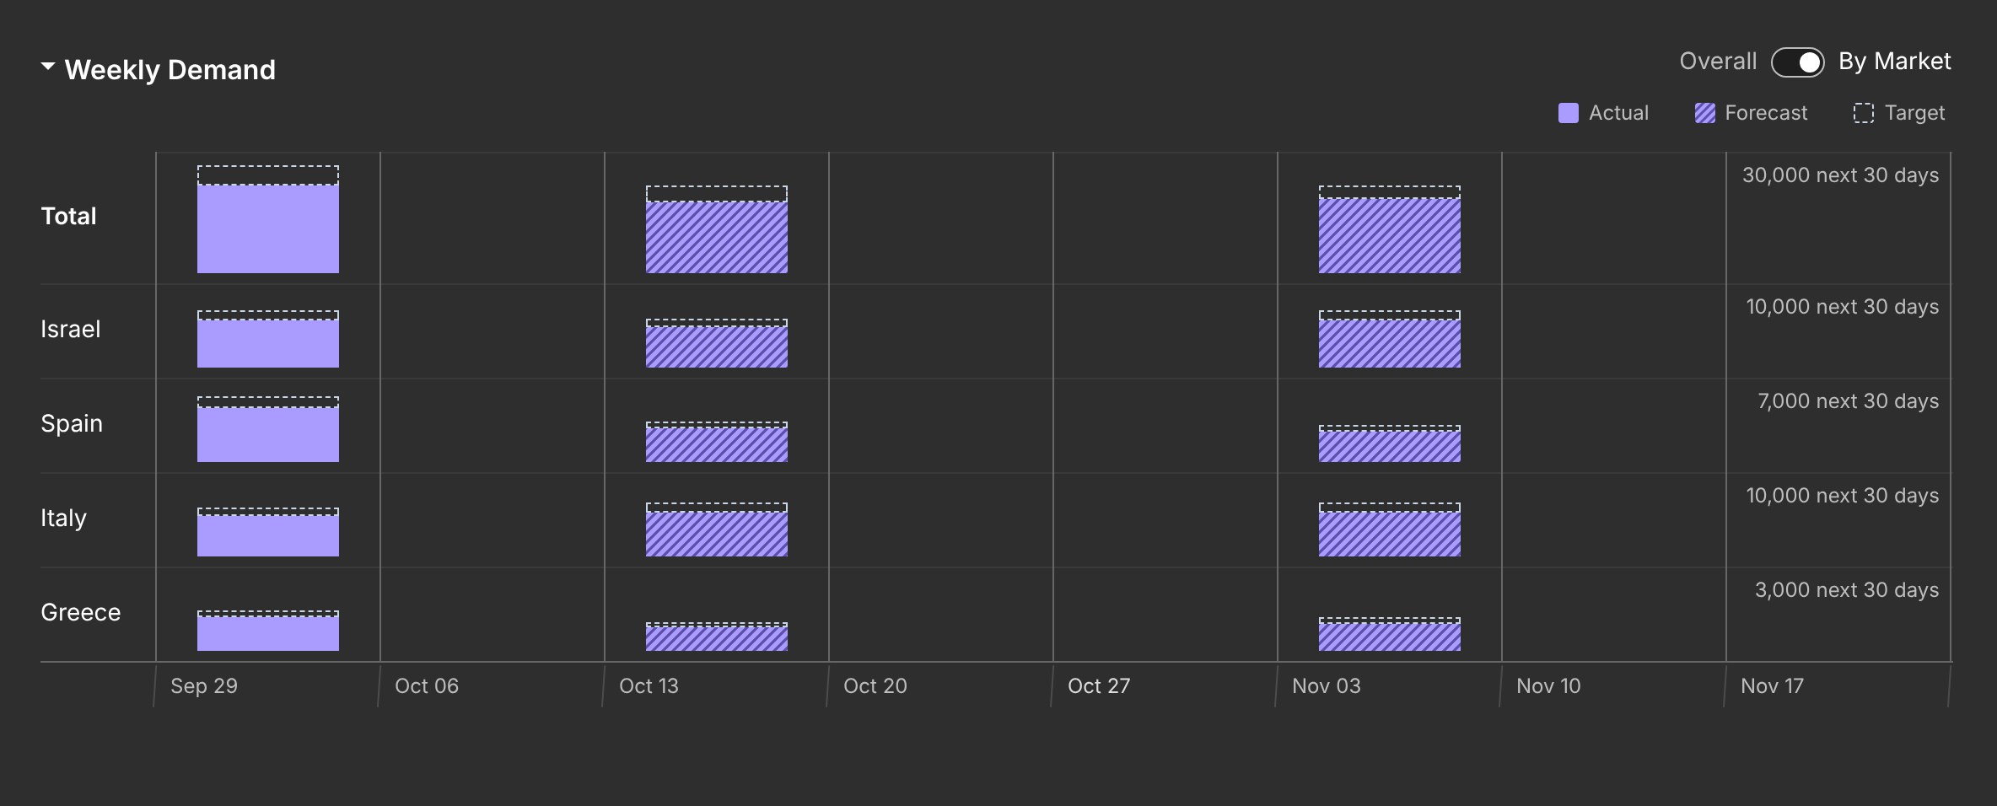Click the Forecast legend label
Image resolution: width=1997 pixels, height=806 pixels.
(x=1766, y=113)
